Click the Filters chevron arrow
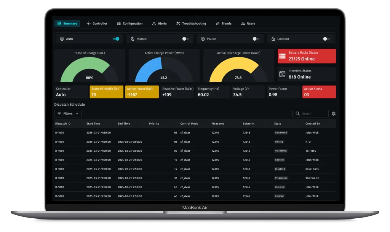The width and height of the screenshot is (390, 232). (x=77, y=113)
